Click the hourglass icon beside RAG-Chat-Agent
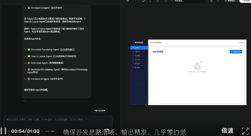 click(x=29, y=63)
